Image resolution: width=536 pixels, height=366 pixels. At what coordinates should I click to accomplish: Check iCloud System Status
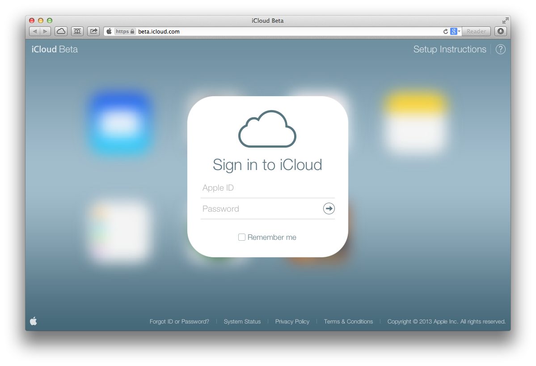coord(242,321)
